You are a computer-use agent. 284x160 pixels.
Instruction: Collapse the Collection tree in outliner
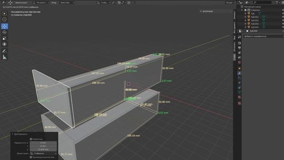coord(242,10)
